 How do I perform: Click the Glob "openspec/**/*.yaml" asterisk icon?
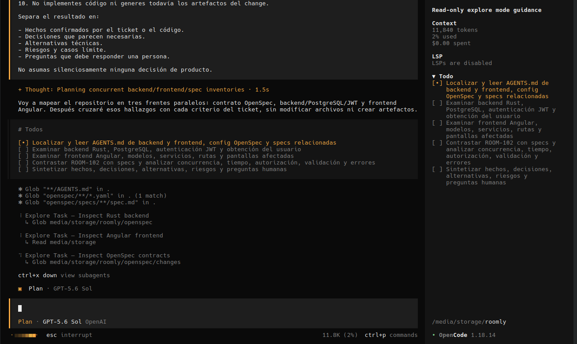point(20,195)
